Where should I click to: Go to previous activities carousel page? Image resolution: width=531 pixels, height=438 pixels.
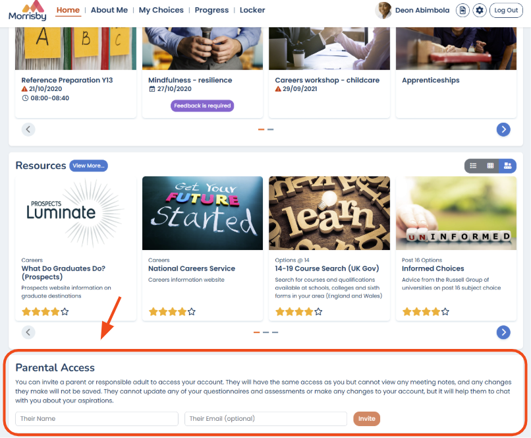click(28, 129)
